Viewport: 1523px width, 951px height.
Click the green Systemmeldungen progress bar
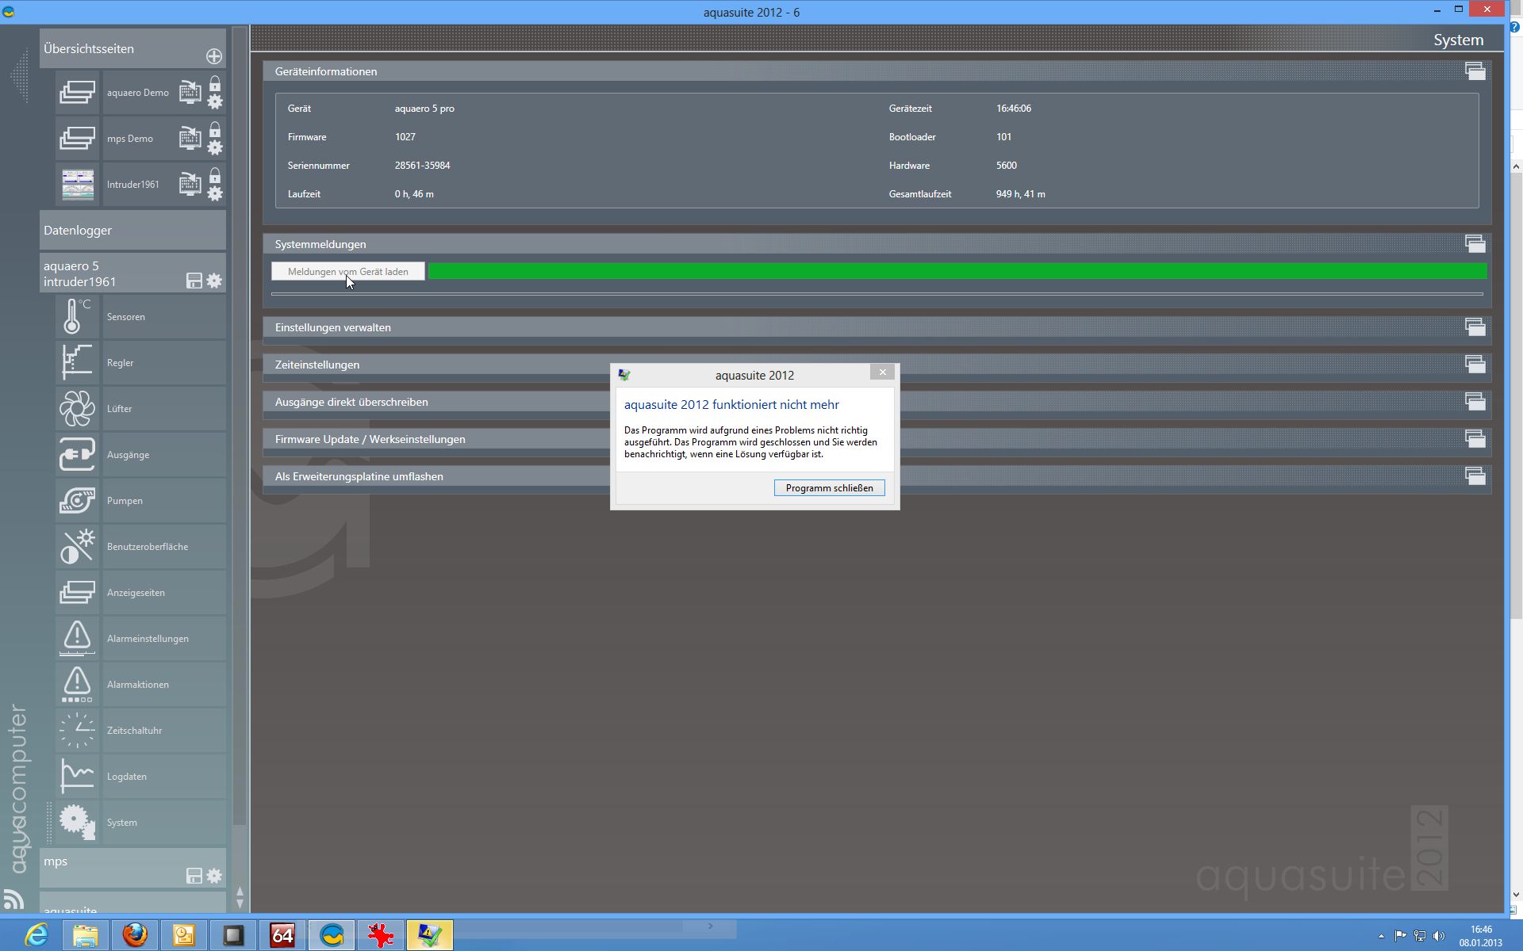(957, 272)
